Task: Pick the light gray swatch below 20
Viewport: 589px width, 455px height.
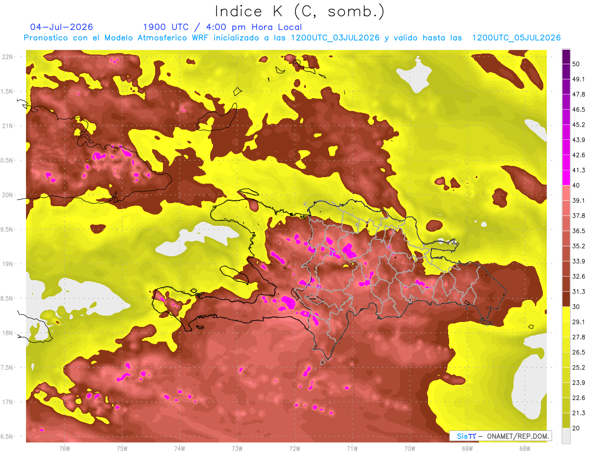Action: click(x=566, y=436)
